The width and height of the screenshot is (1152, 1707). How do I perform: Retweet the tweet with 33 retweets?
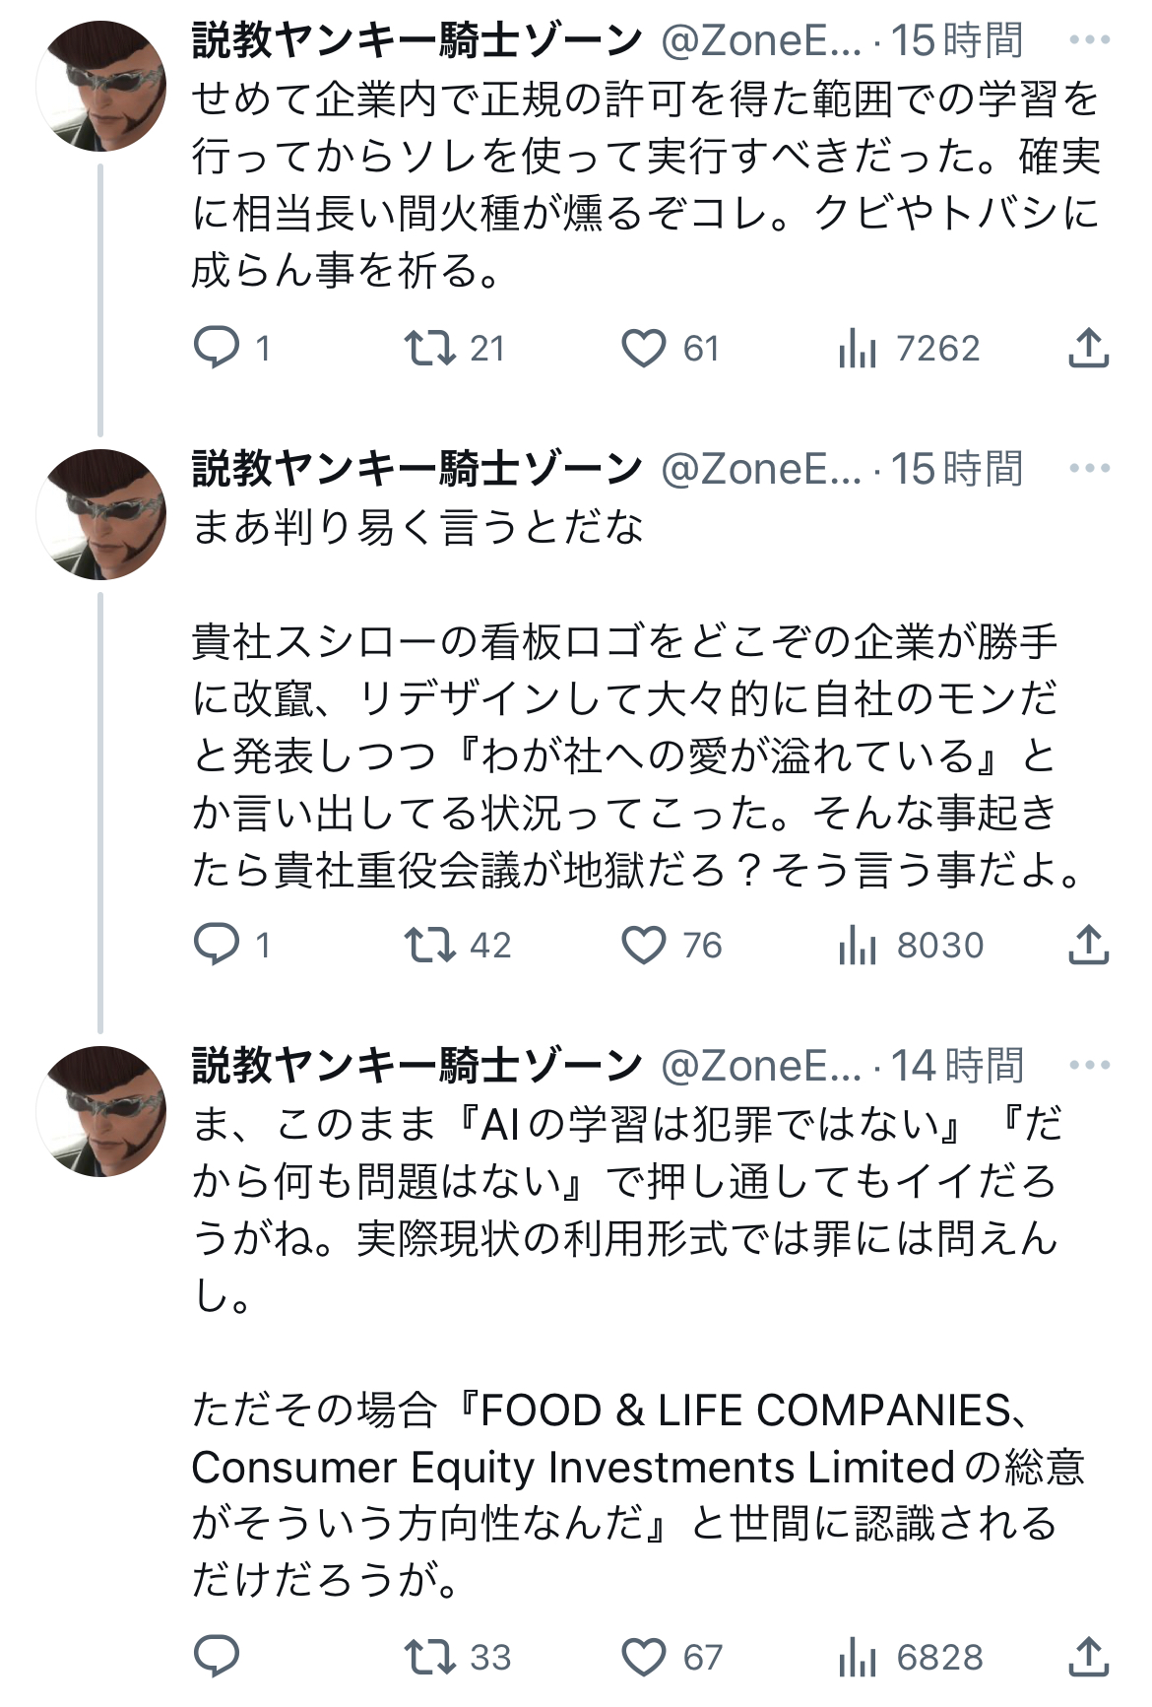click(430, 1657)
